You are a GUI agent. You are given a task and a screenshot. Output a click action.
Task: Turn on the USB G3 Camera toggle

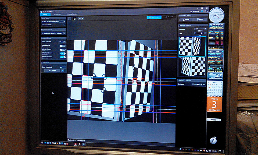[x=63, y=50]
